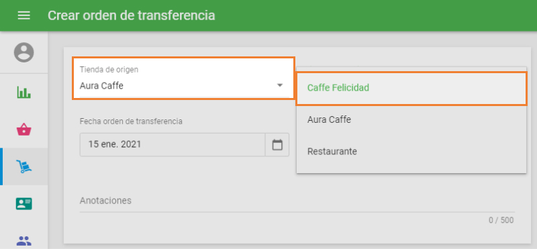
Task: Open employees via ID card icon
Action: point(23,204)
